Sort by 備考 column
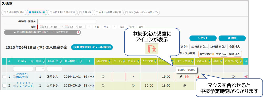Screen dimensions: 263x97 (221, 61)
